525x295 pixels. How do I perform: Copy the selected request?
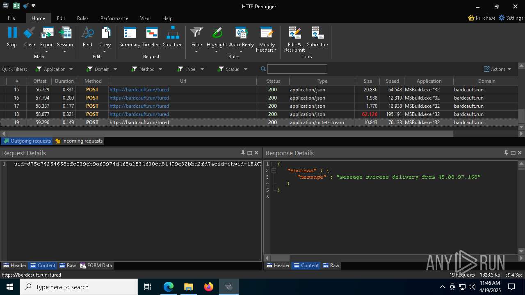[105, 39]
